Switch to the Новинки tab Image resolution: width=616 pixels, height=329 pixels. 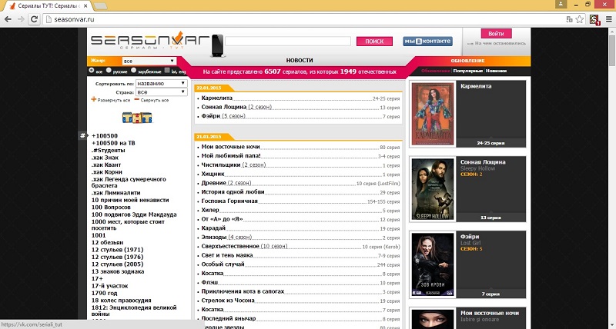point(496,71)
